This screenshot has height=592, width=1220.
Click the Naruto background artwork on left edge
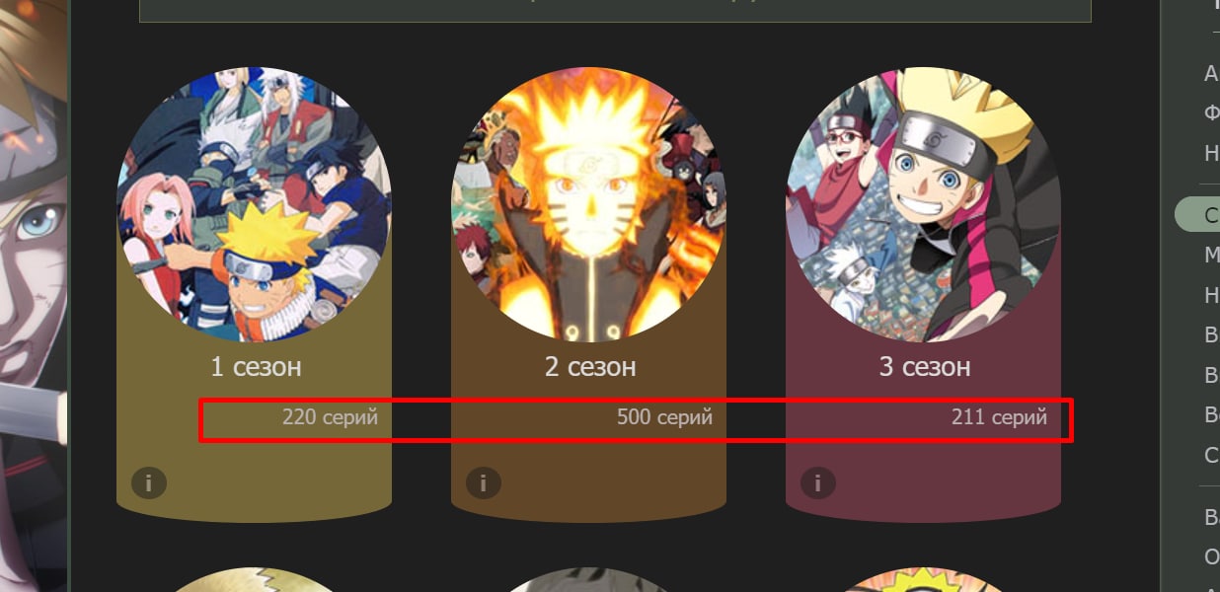[x=34, y=296]
